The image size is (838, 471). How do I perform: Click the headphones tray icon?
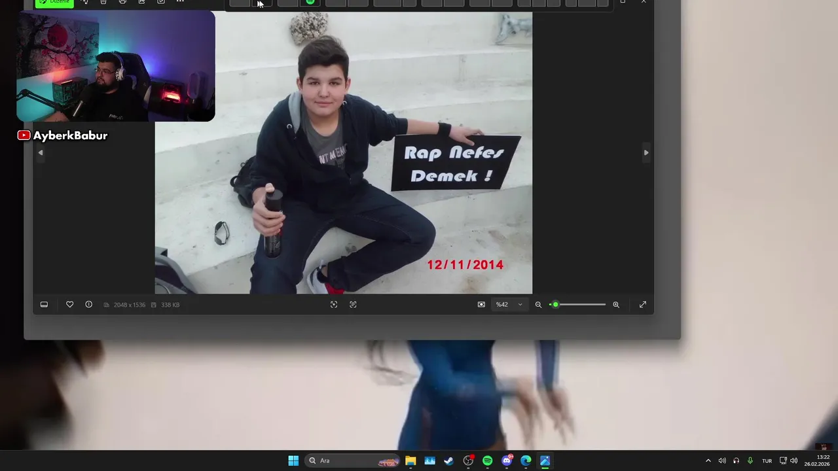point(736,461)
